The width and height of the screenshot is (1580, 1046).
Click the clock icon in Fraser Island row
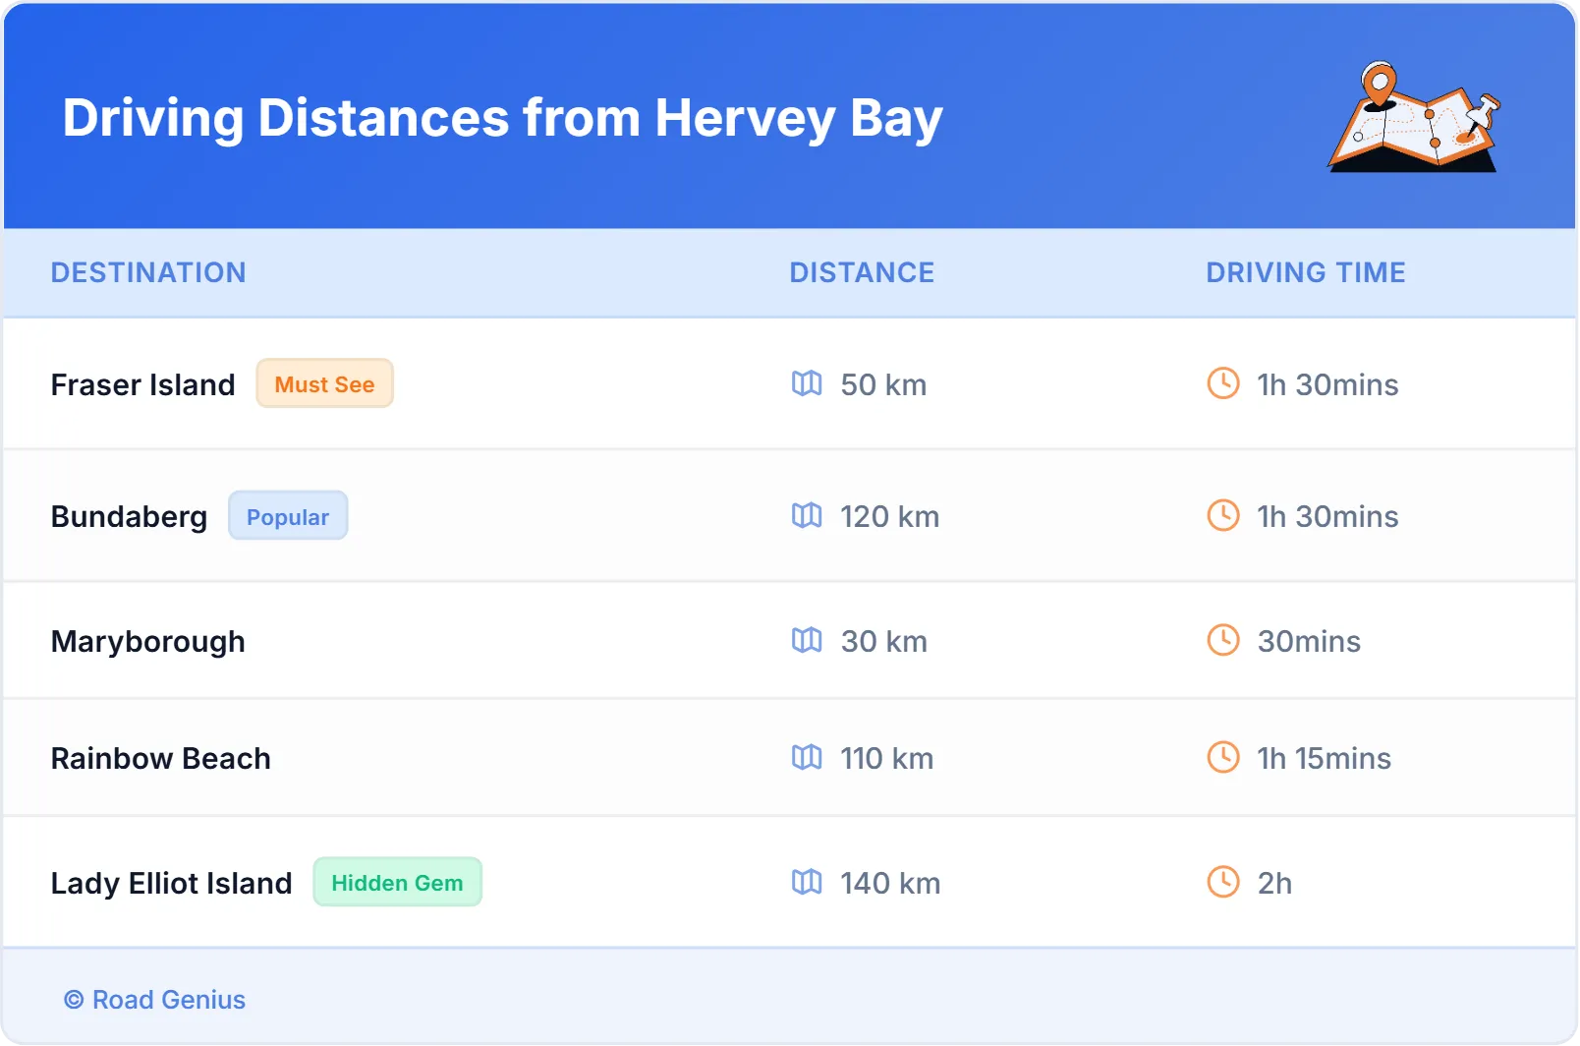pos(1223,383)
